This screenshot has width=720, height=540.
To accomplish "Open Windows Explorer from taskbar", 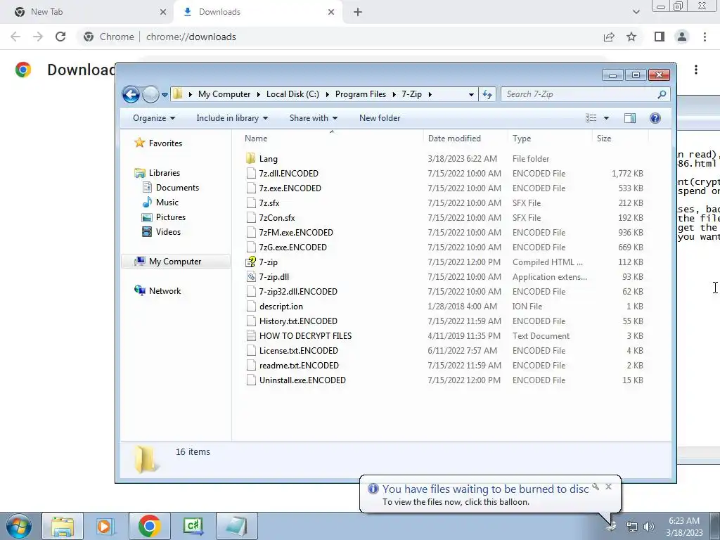I will [x=63, y=526].
